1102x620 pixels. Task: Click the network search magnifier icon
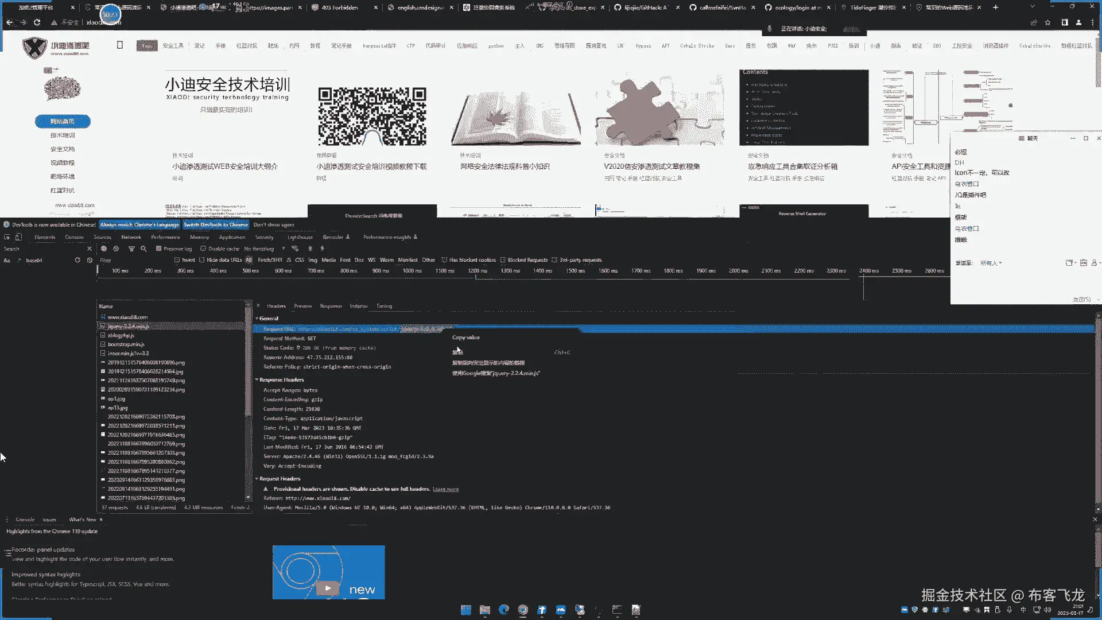tap(143, 249)
